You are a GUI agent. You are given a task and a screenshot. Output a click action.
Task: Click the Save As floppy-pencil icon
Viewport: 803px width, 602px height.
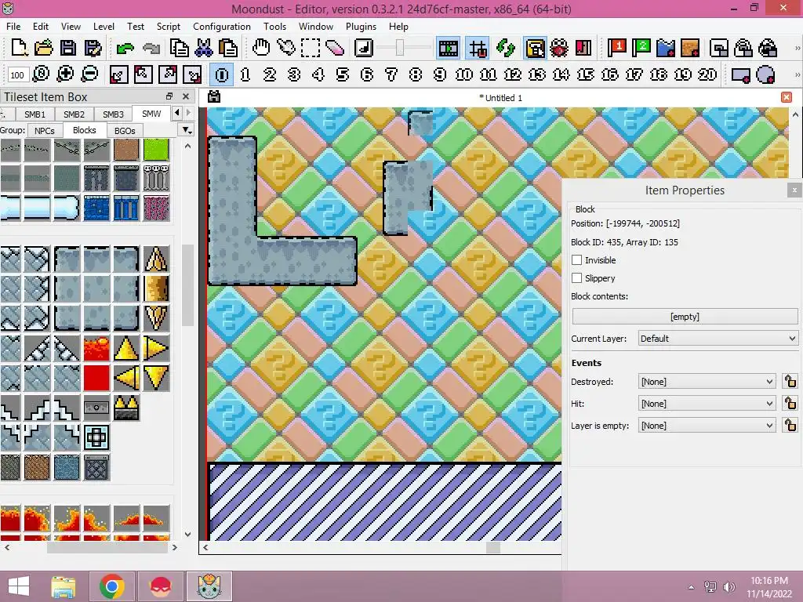[x=93, y=48]
